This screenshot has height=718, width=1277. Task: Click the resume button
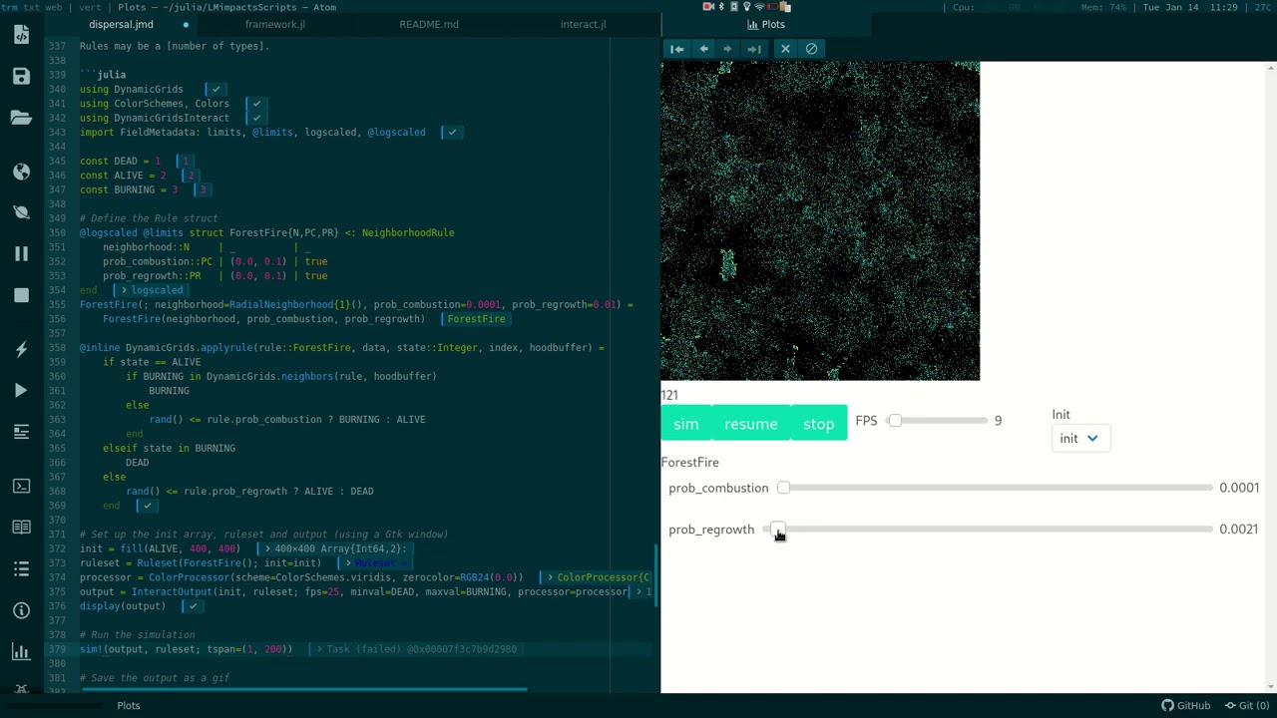pos(751,424)
